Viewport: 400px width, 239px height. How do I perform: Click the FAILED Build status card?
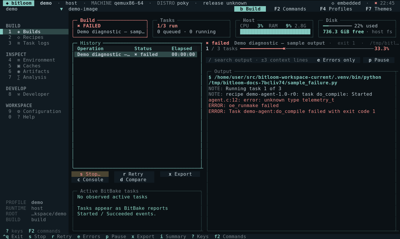pyautogui.click(x=110, y=29)
